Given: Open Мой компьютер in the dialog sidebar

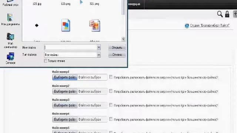Looking at the screenshot, I should pos(10,41).
